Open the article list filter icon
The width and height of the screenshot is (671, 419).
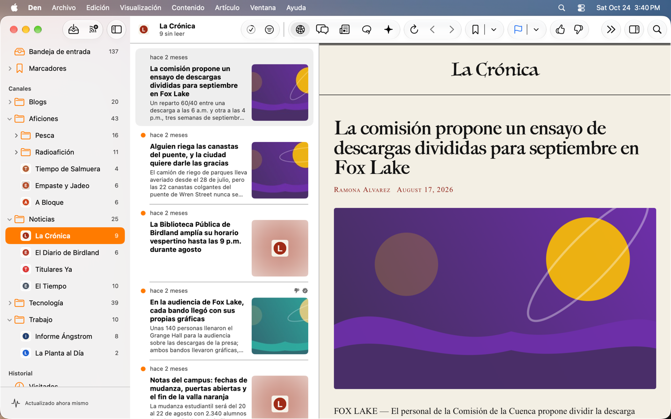[x=269, y=30]
